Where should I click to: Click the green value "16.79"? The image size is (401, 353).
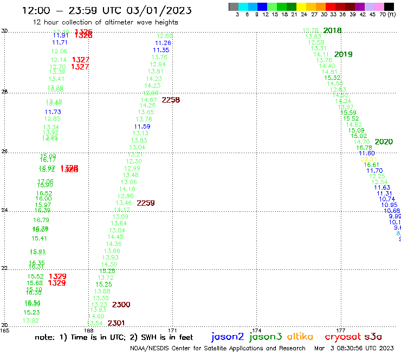click(41, 220)
